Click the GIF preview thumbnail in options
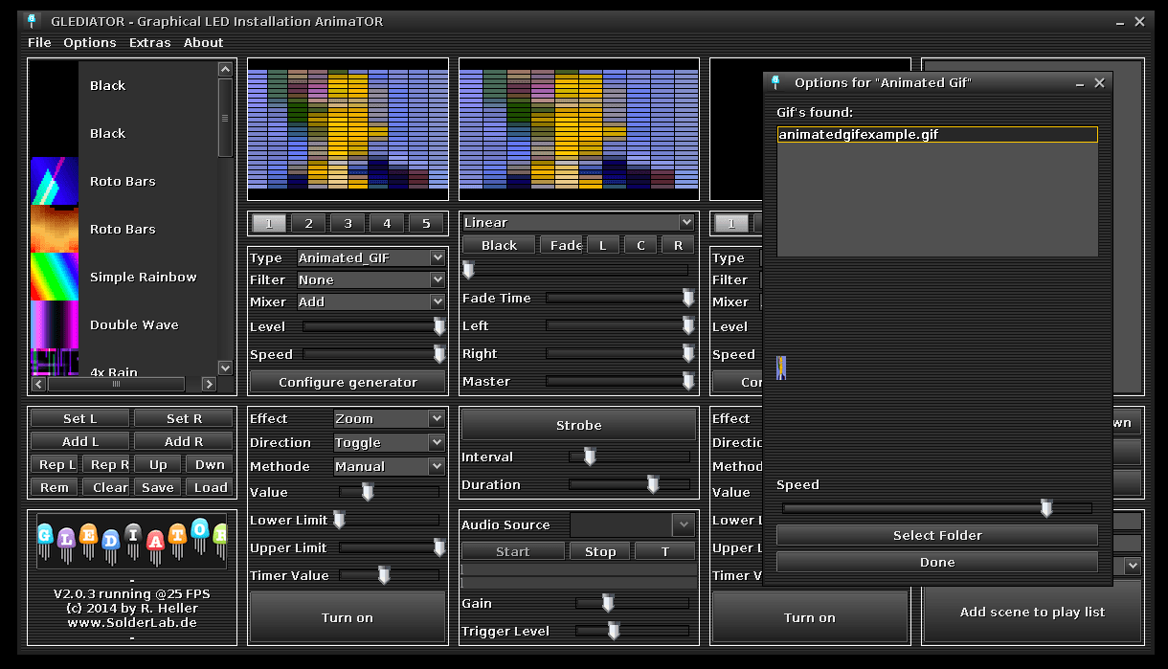1168x669 pixels. tap(781, 368)
